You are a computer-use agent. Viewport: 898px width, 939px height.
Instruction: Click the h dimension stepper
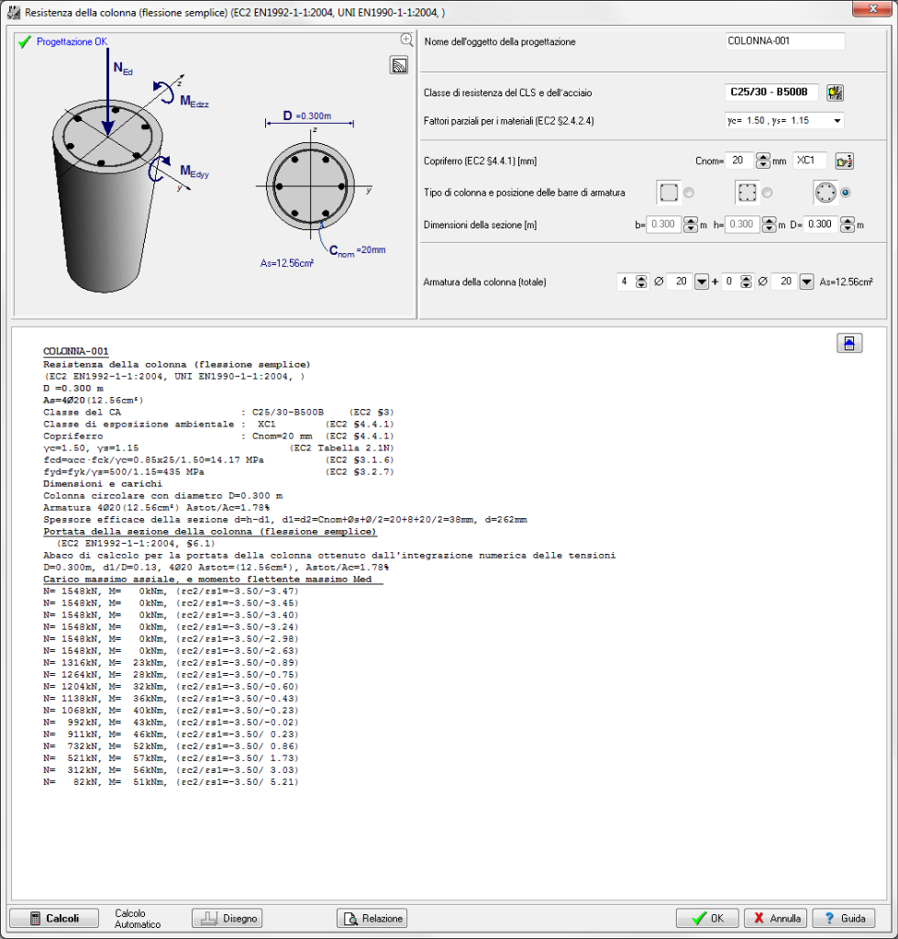click(770, 225)
